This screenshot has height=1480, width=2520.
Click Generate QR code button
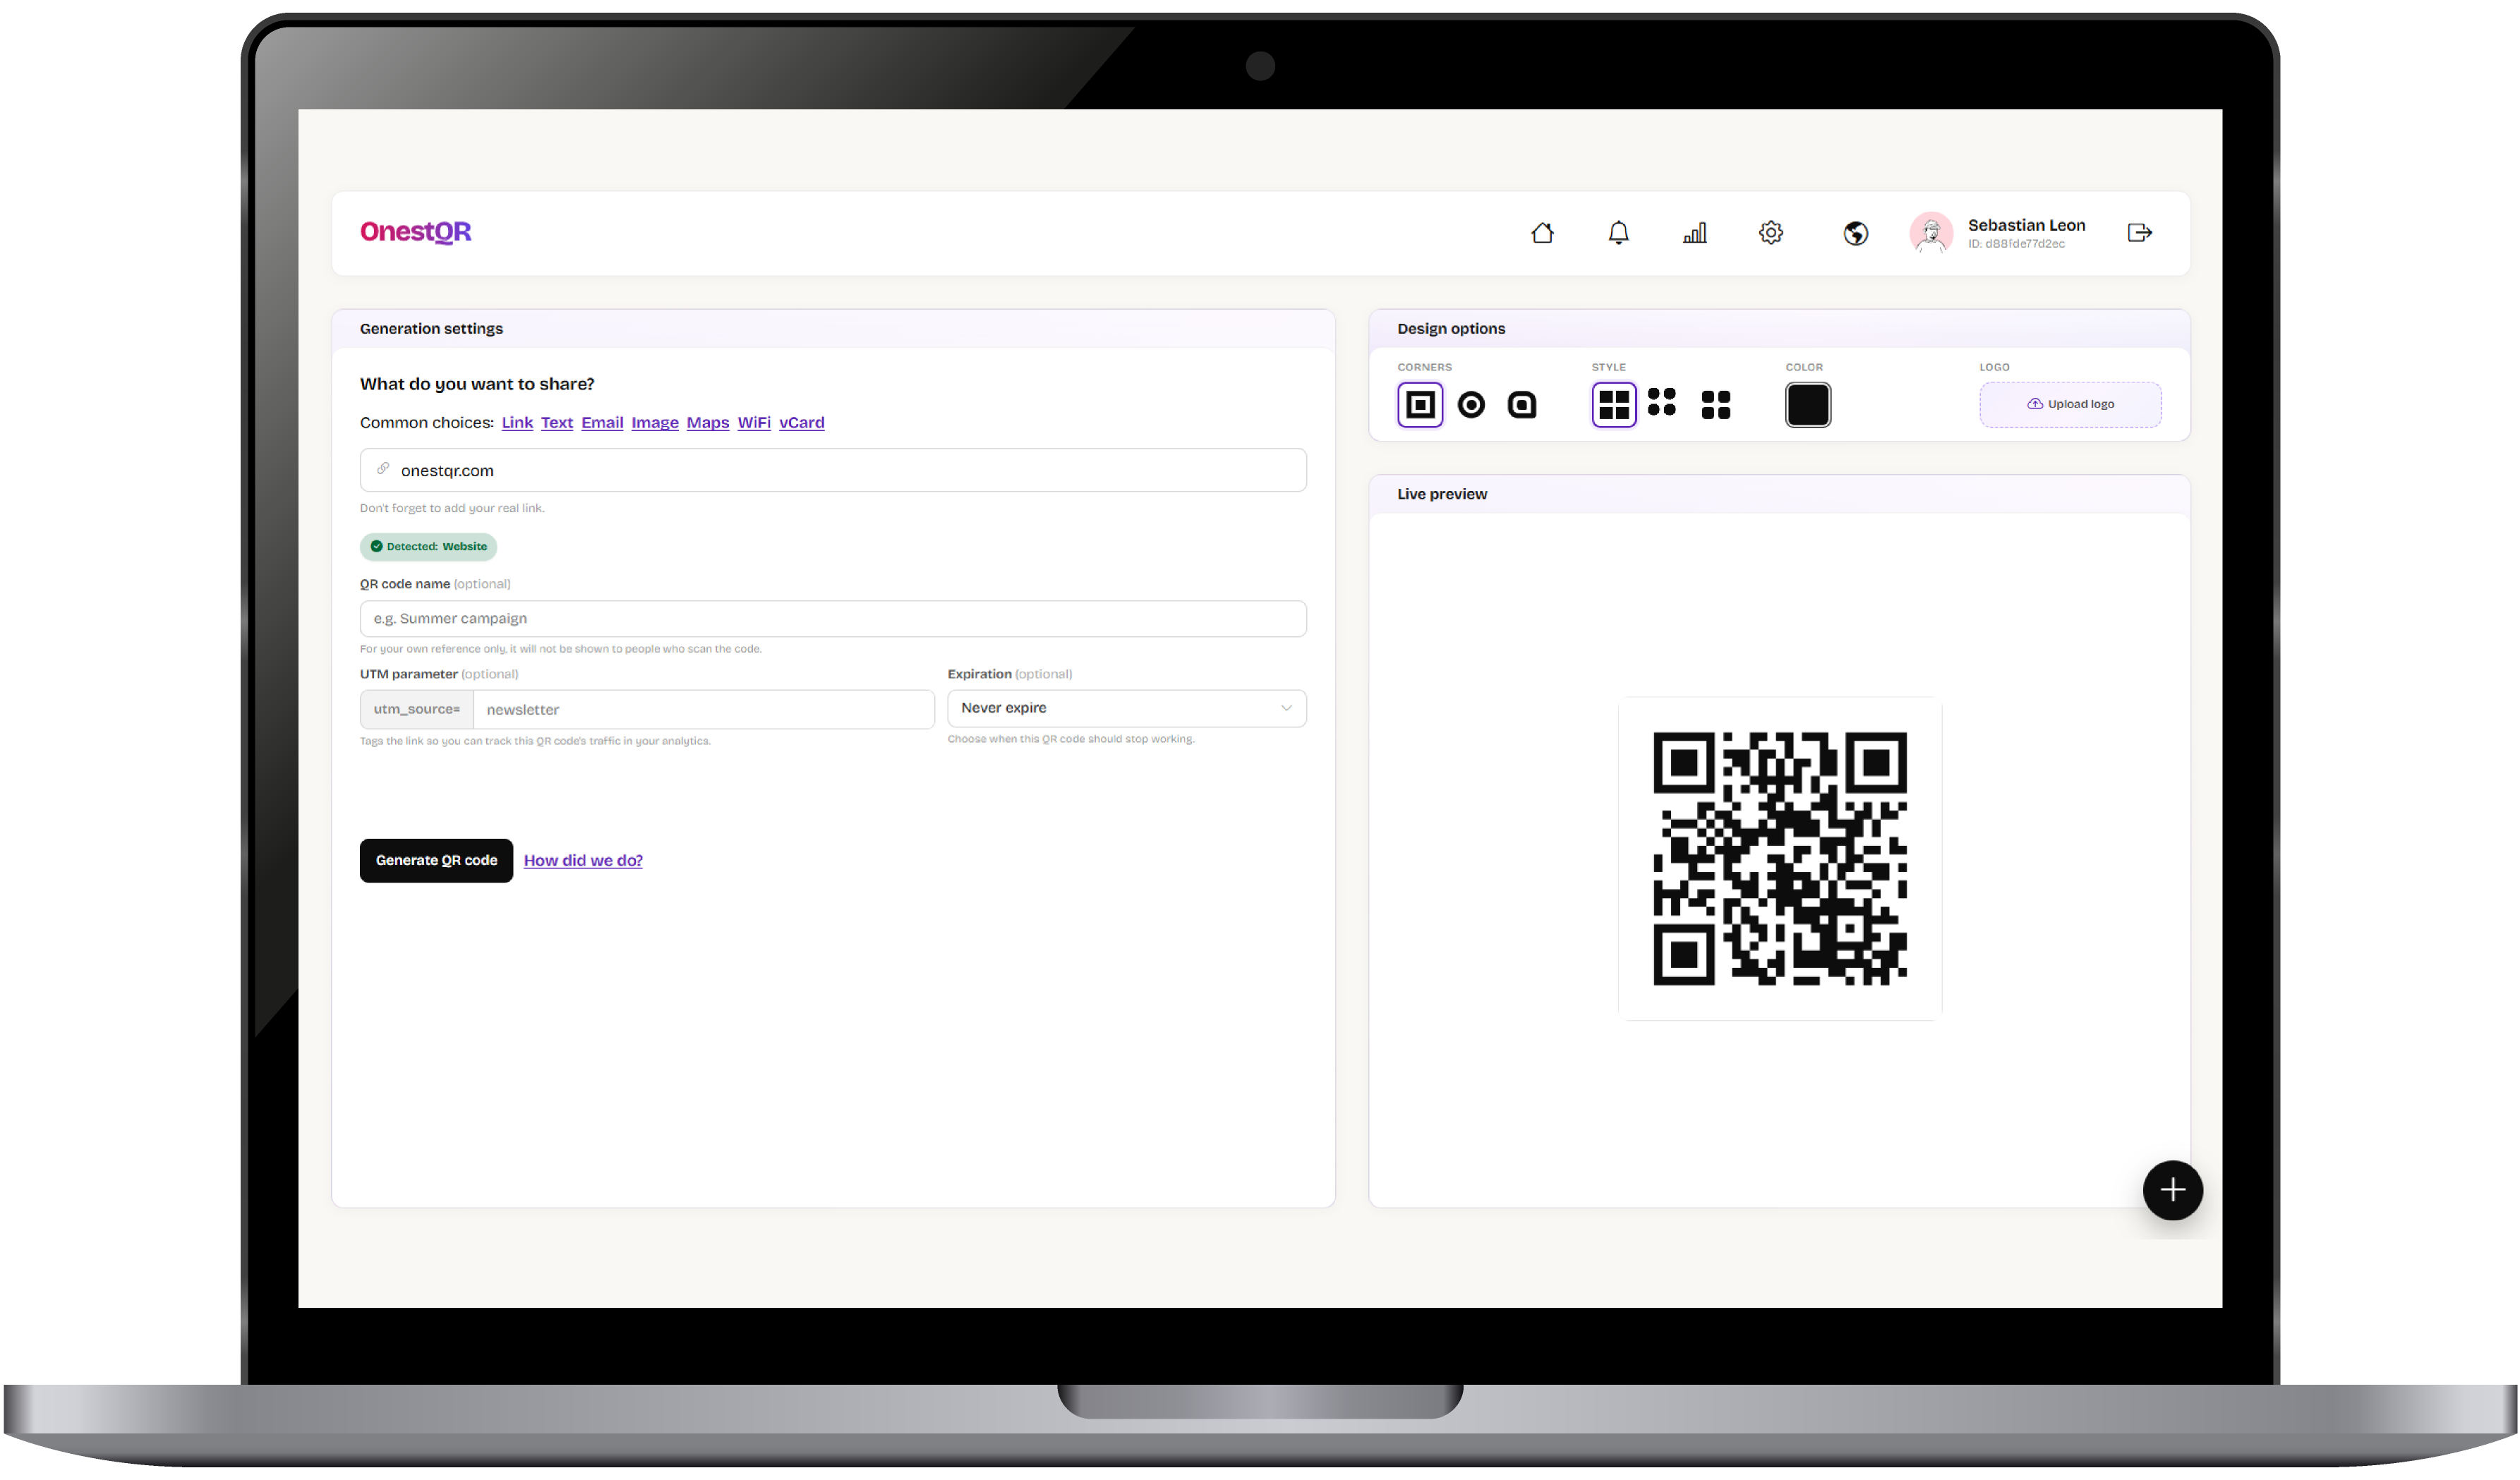[x=436, y=861]
